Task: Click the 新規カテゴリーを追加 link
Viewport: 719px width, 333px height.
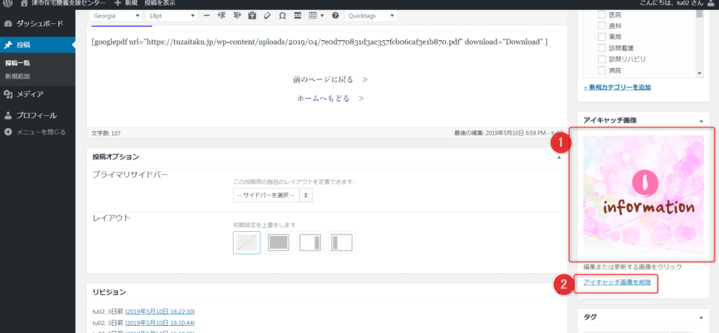Action: coord(616,87)
